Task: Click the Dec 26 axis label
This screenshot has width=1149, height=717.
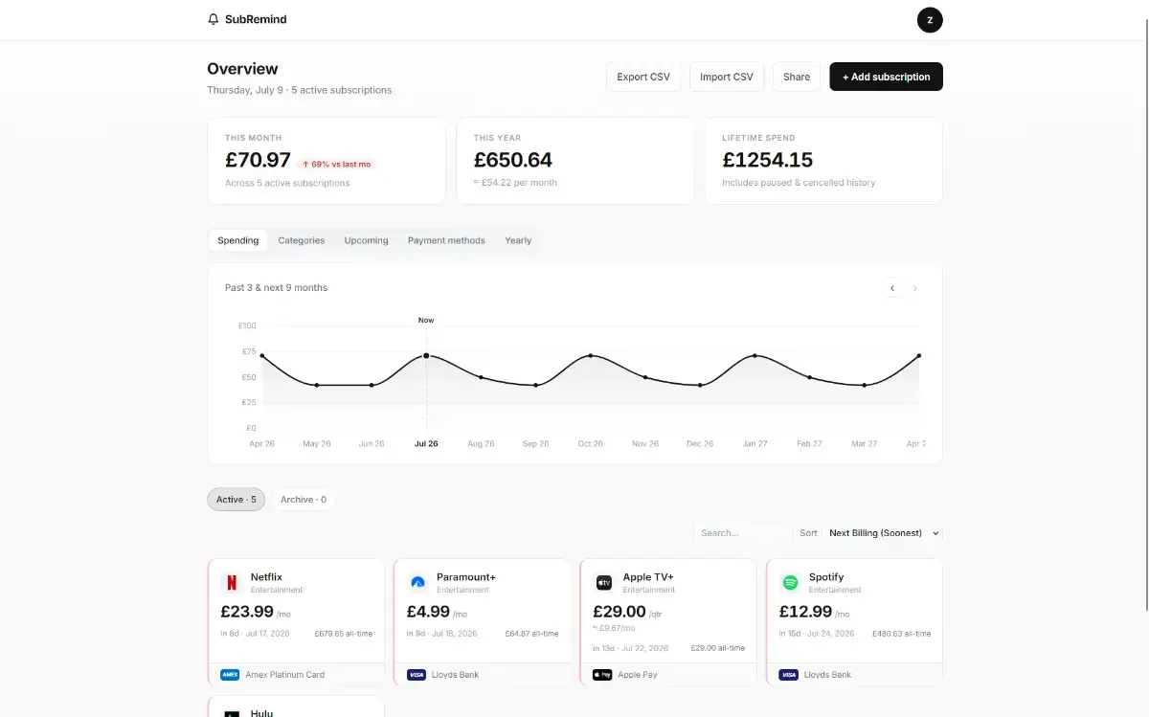Action: (x=700, y=444)
